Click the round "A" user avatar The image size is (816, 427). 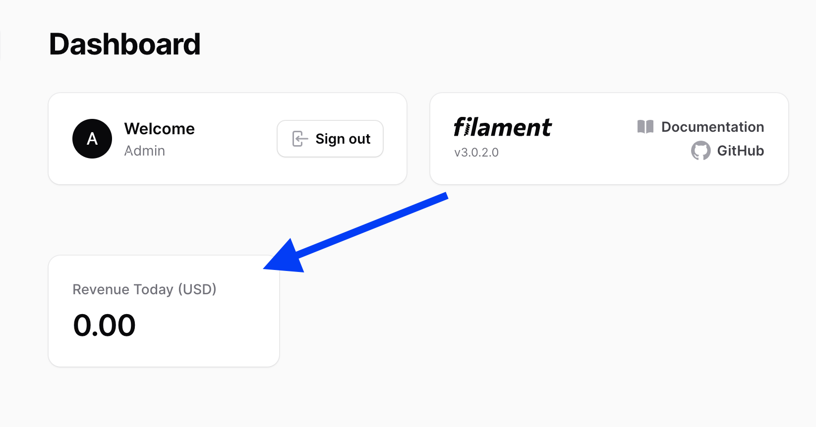[x=92, y=139]
